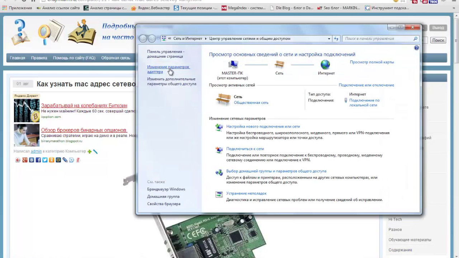Open 'Брандмауэр Windows' under См. также

pos(166,189)
